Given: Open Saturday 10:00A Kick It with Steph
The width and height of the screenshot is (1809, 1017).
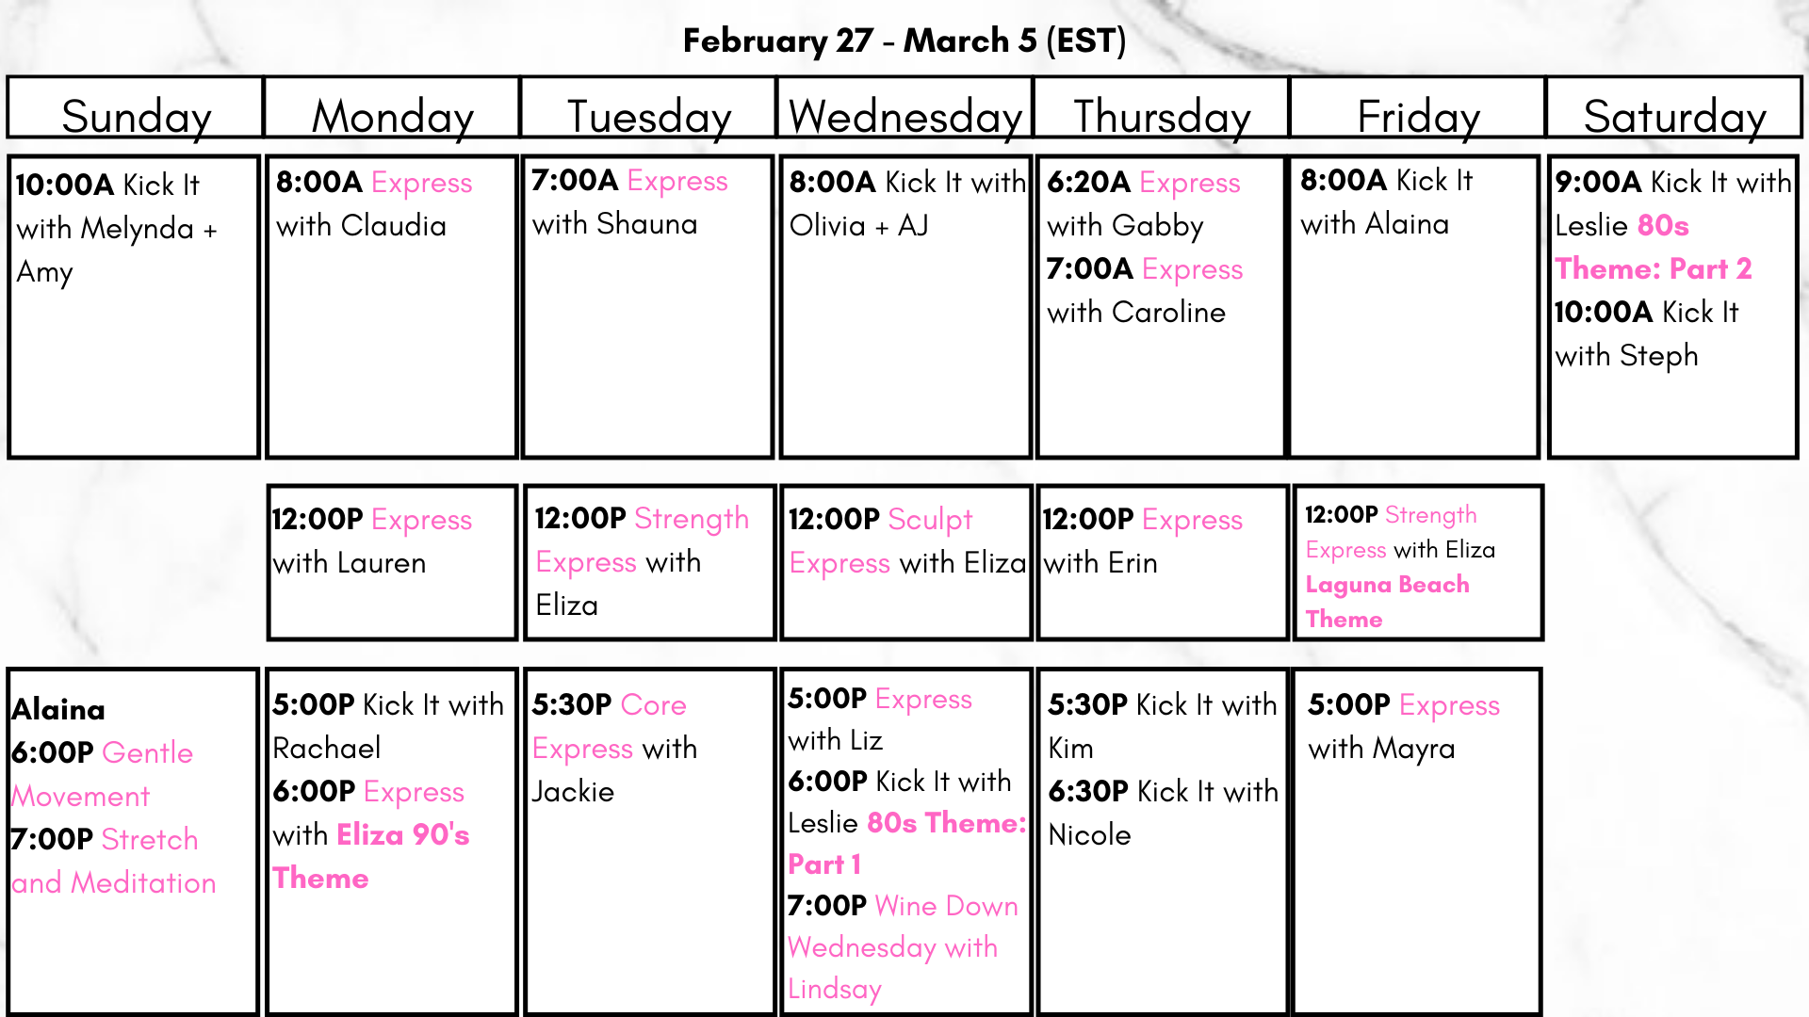Looking at the screenshot, I should point(1646,333).
